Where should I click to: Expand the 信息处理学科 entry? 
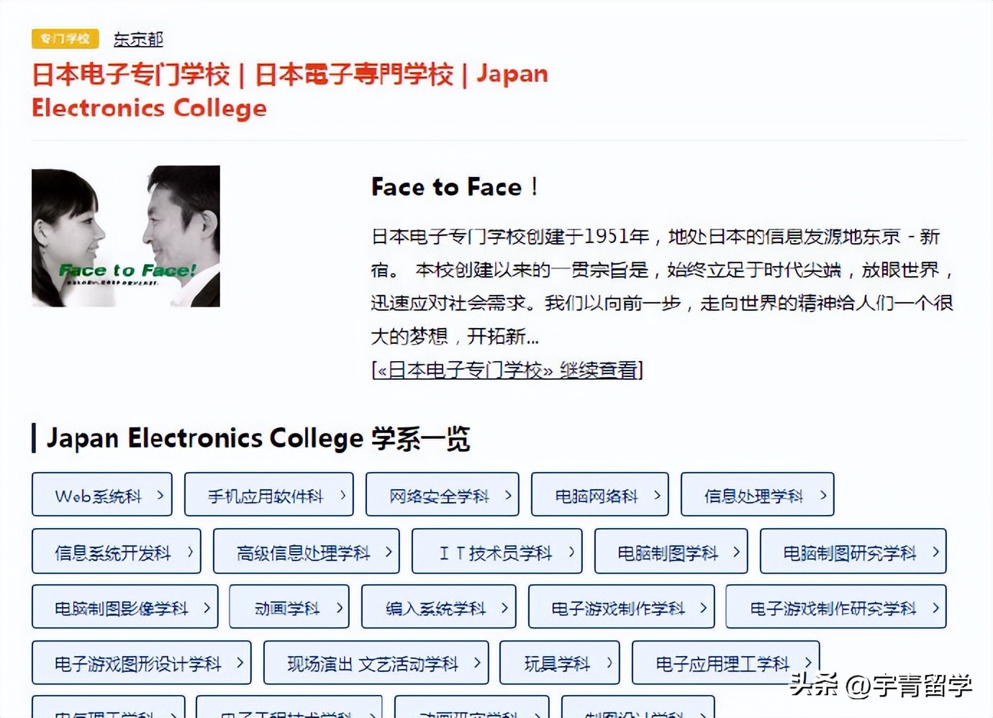[757, 495]
